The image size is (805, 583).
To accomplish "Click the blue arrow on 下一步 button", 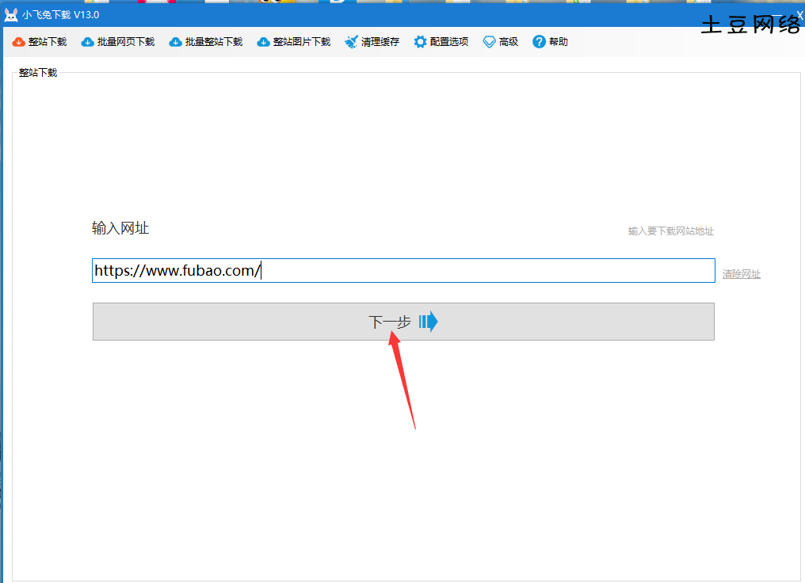I will pyautogui.click(x=429, y=322).
